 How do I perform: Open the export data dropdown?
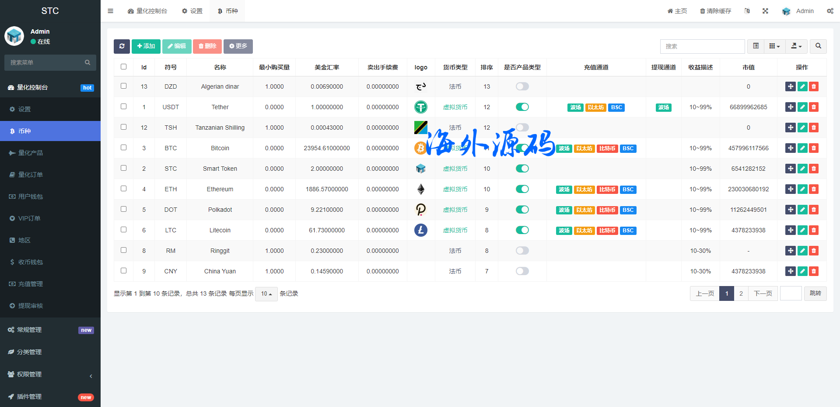[x=796, y=46]
